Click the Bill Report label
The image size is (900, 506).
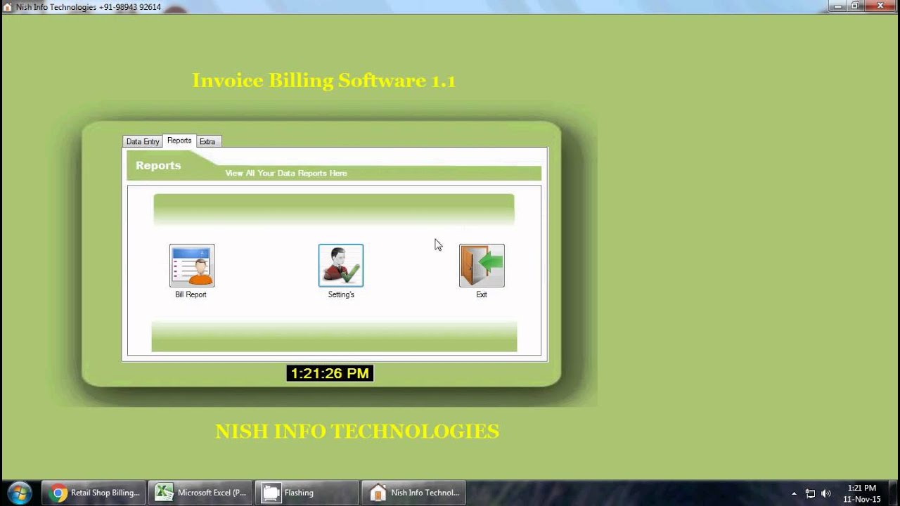coord(191,294)
